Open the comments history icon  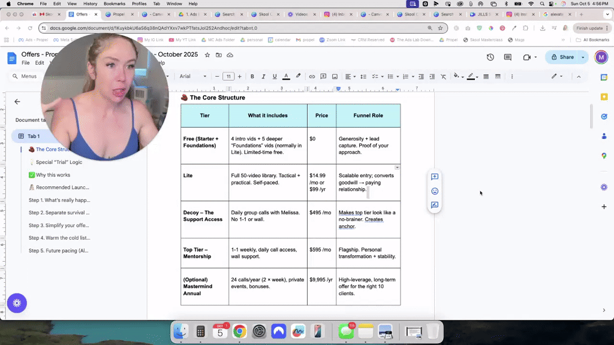point(508,57)
